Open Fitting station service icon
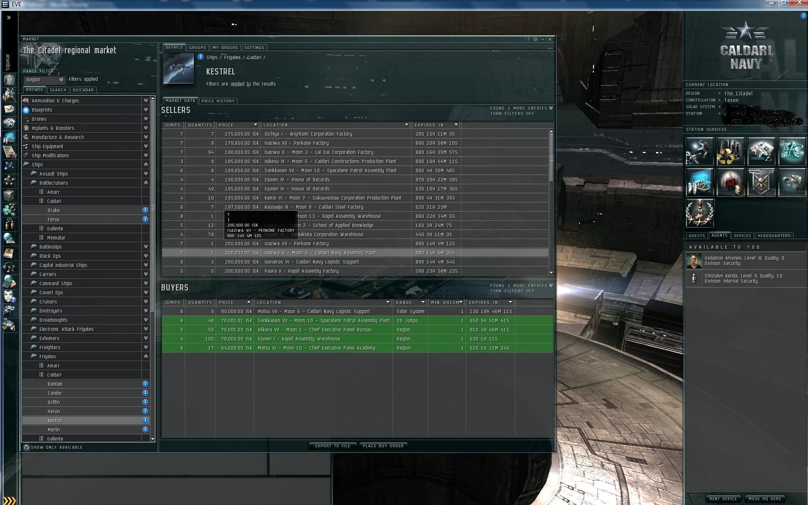The height and width of the screenshot is (505, 808). pos(792,151)
